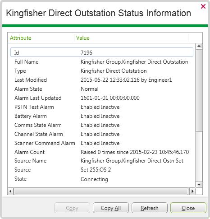Click the horizontal scrollbar left arrow
Viewport: 210px width, 219px height.
[10, 191]
